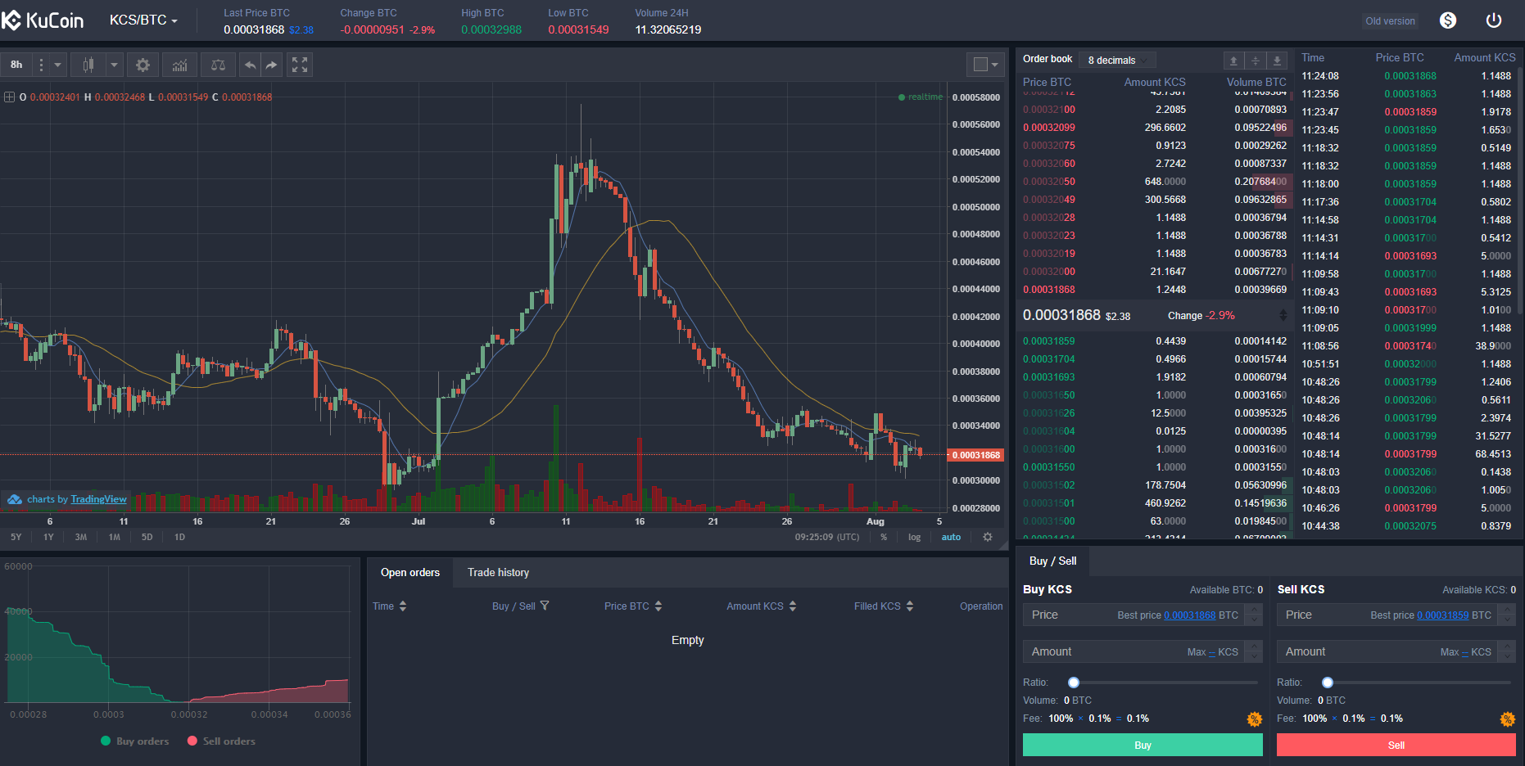Adjust the Buy Amount stepper arrows
Image resolution: width=1525 pixels, height=766 pixels.
[1254, 651]
